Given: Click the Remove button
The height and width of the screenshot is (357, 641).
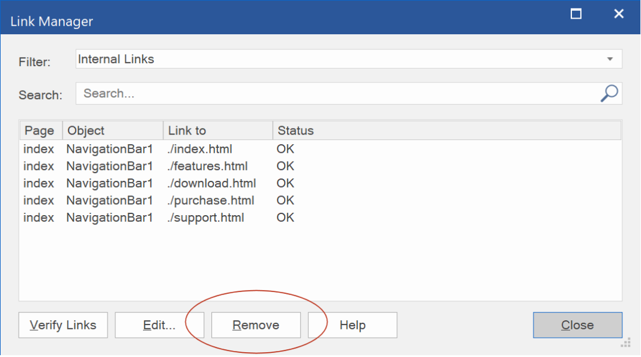Looking at the screenshot, I should click(x=256, y=325).
